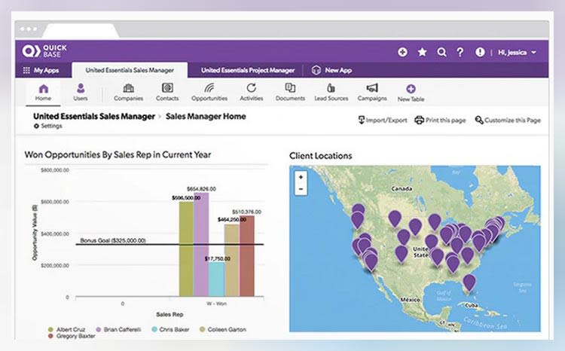Image resolution: width=565 pixels, height=351 pixels.
Task: Zoom out on the Client Locations map
Action: [301, 189]
